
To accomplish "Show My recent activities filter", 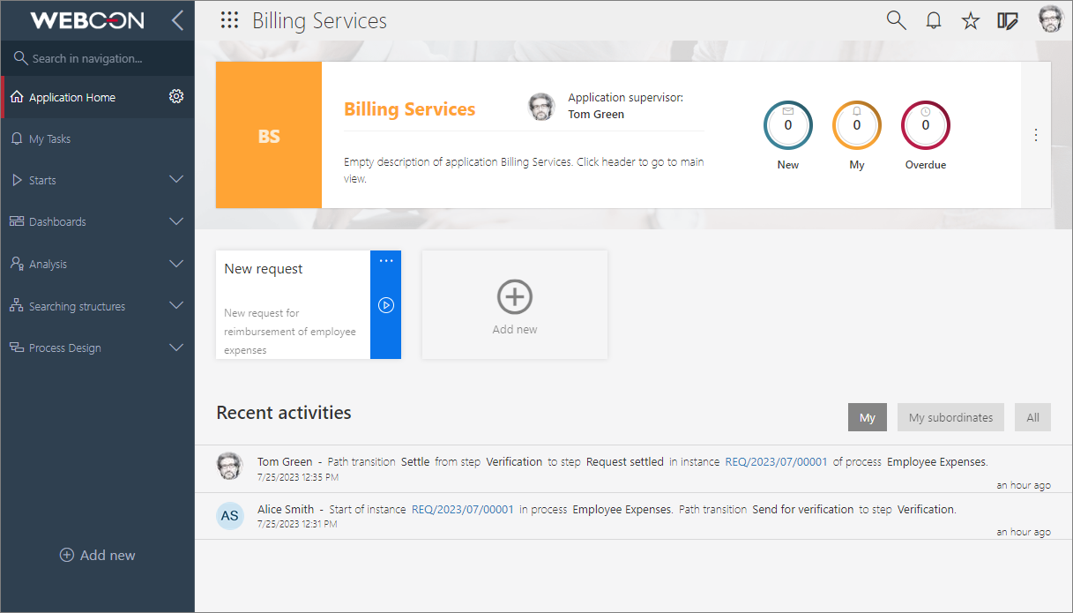I will coord(868,417).
